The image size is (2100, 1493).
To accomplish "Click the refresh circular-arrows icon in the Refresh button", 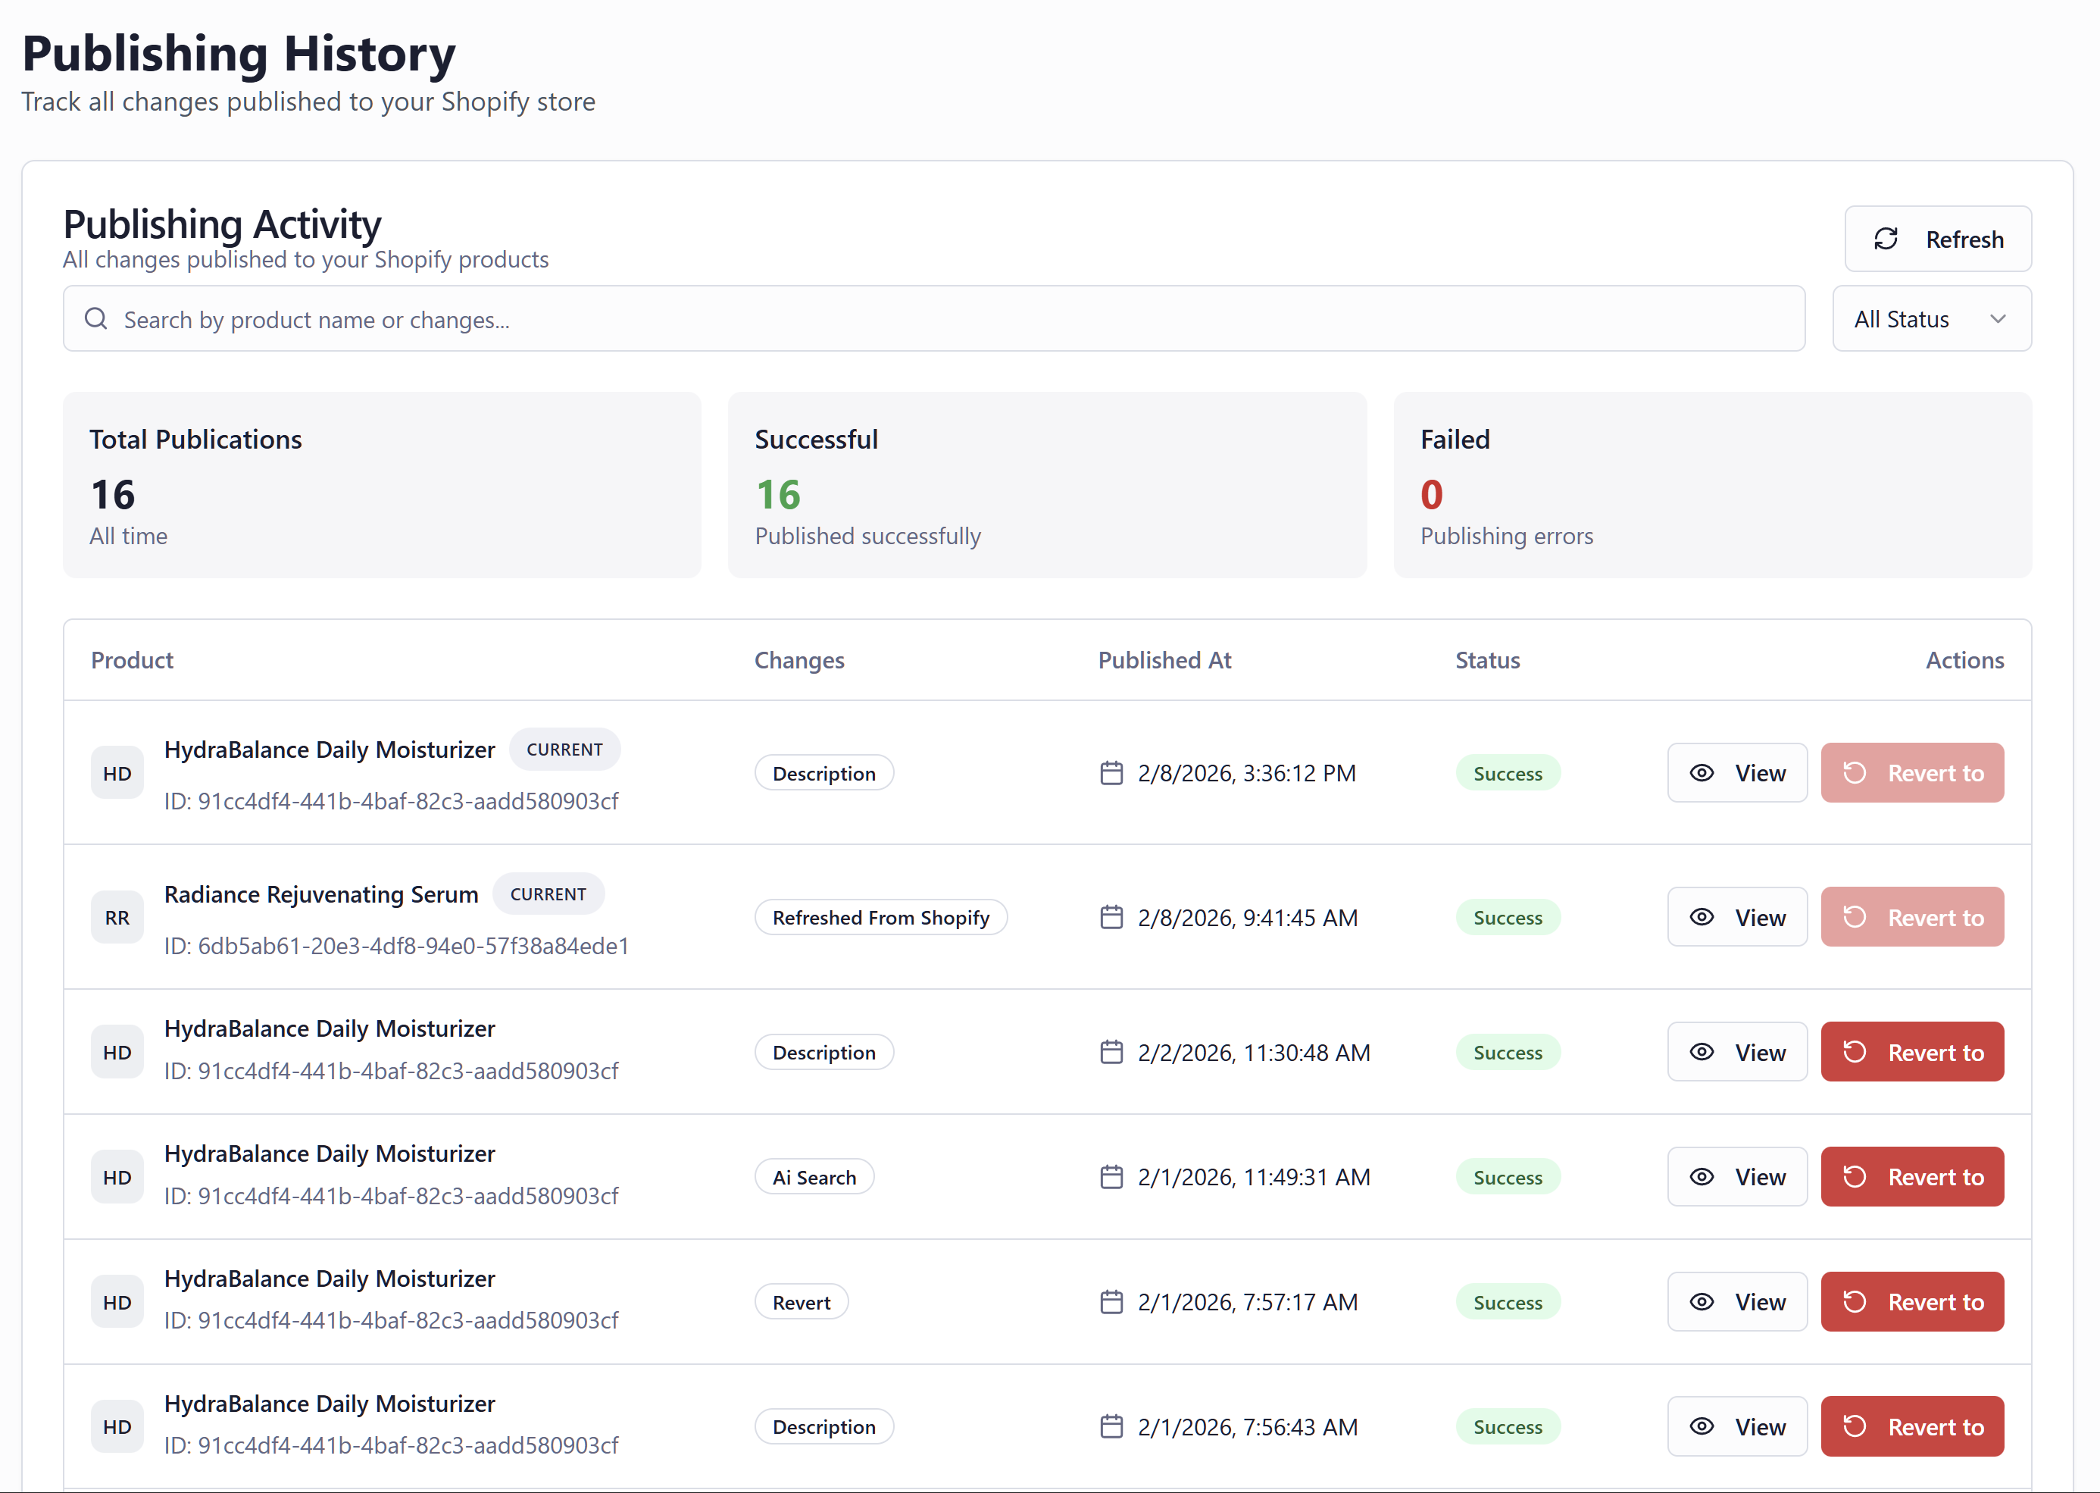I will pos(1886,239).
